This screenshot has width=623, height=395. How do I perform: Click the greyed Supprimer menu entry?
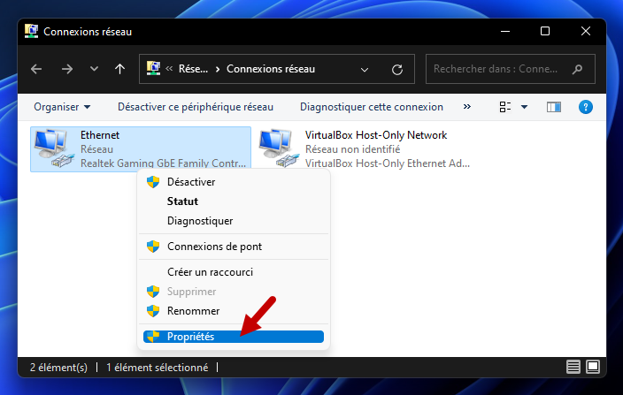[x=234, y=291]
